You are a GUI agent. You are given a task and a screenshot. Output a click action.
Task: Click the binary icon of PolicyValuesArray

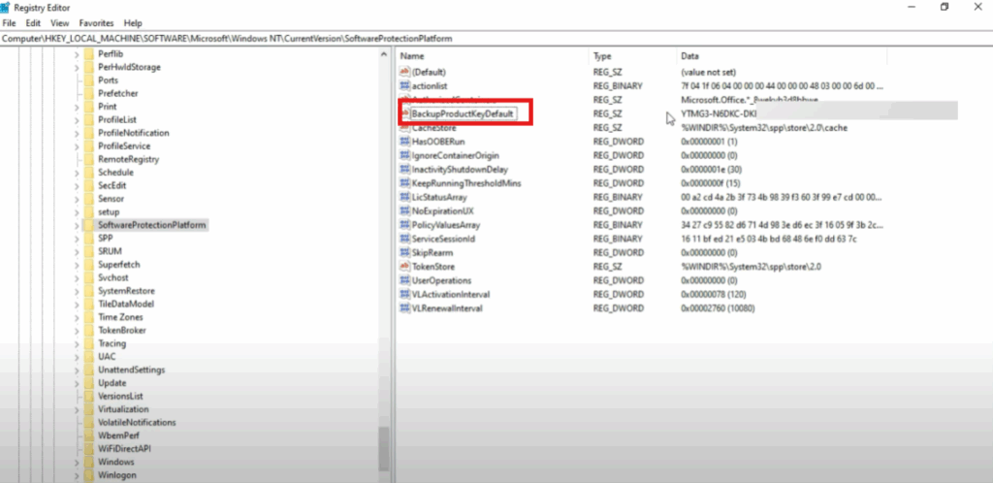coord(404,225)
